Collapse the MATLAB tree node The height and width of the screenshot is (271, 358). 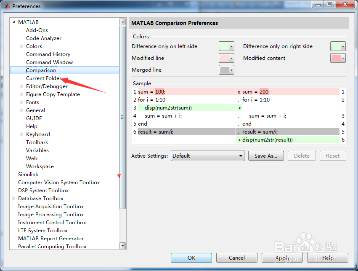14,22
